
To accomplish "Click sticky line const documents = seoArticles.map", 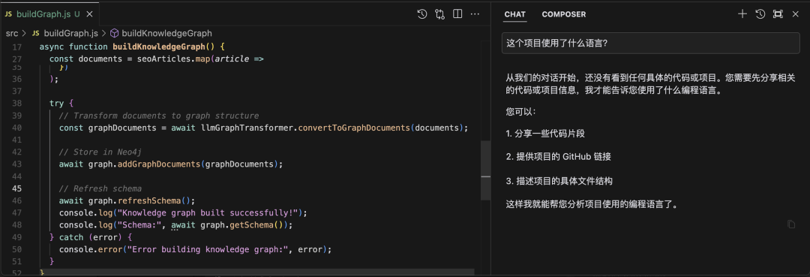I will coord(157,59).
